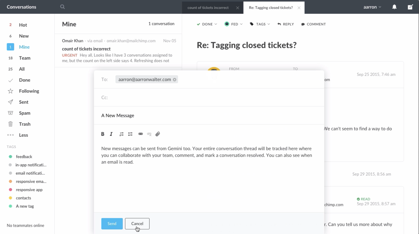The height and width of the screenshot is (234, 419).
Task: Click the reply arrow icon
Action: pos(279,24)
